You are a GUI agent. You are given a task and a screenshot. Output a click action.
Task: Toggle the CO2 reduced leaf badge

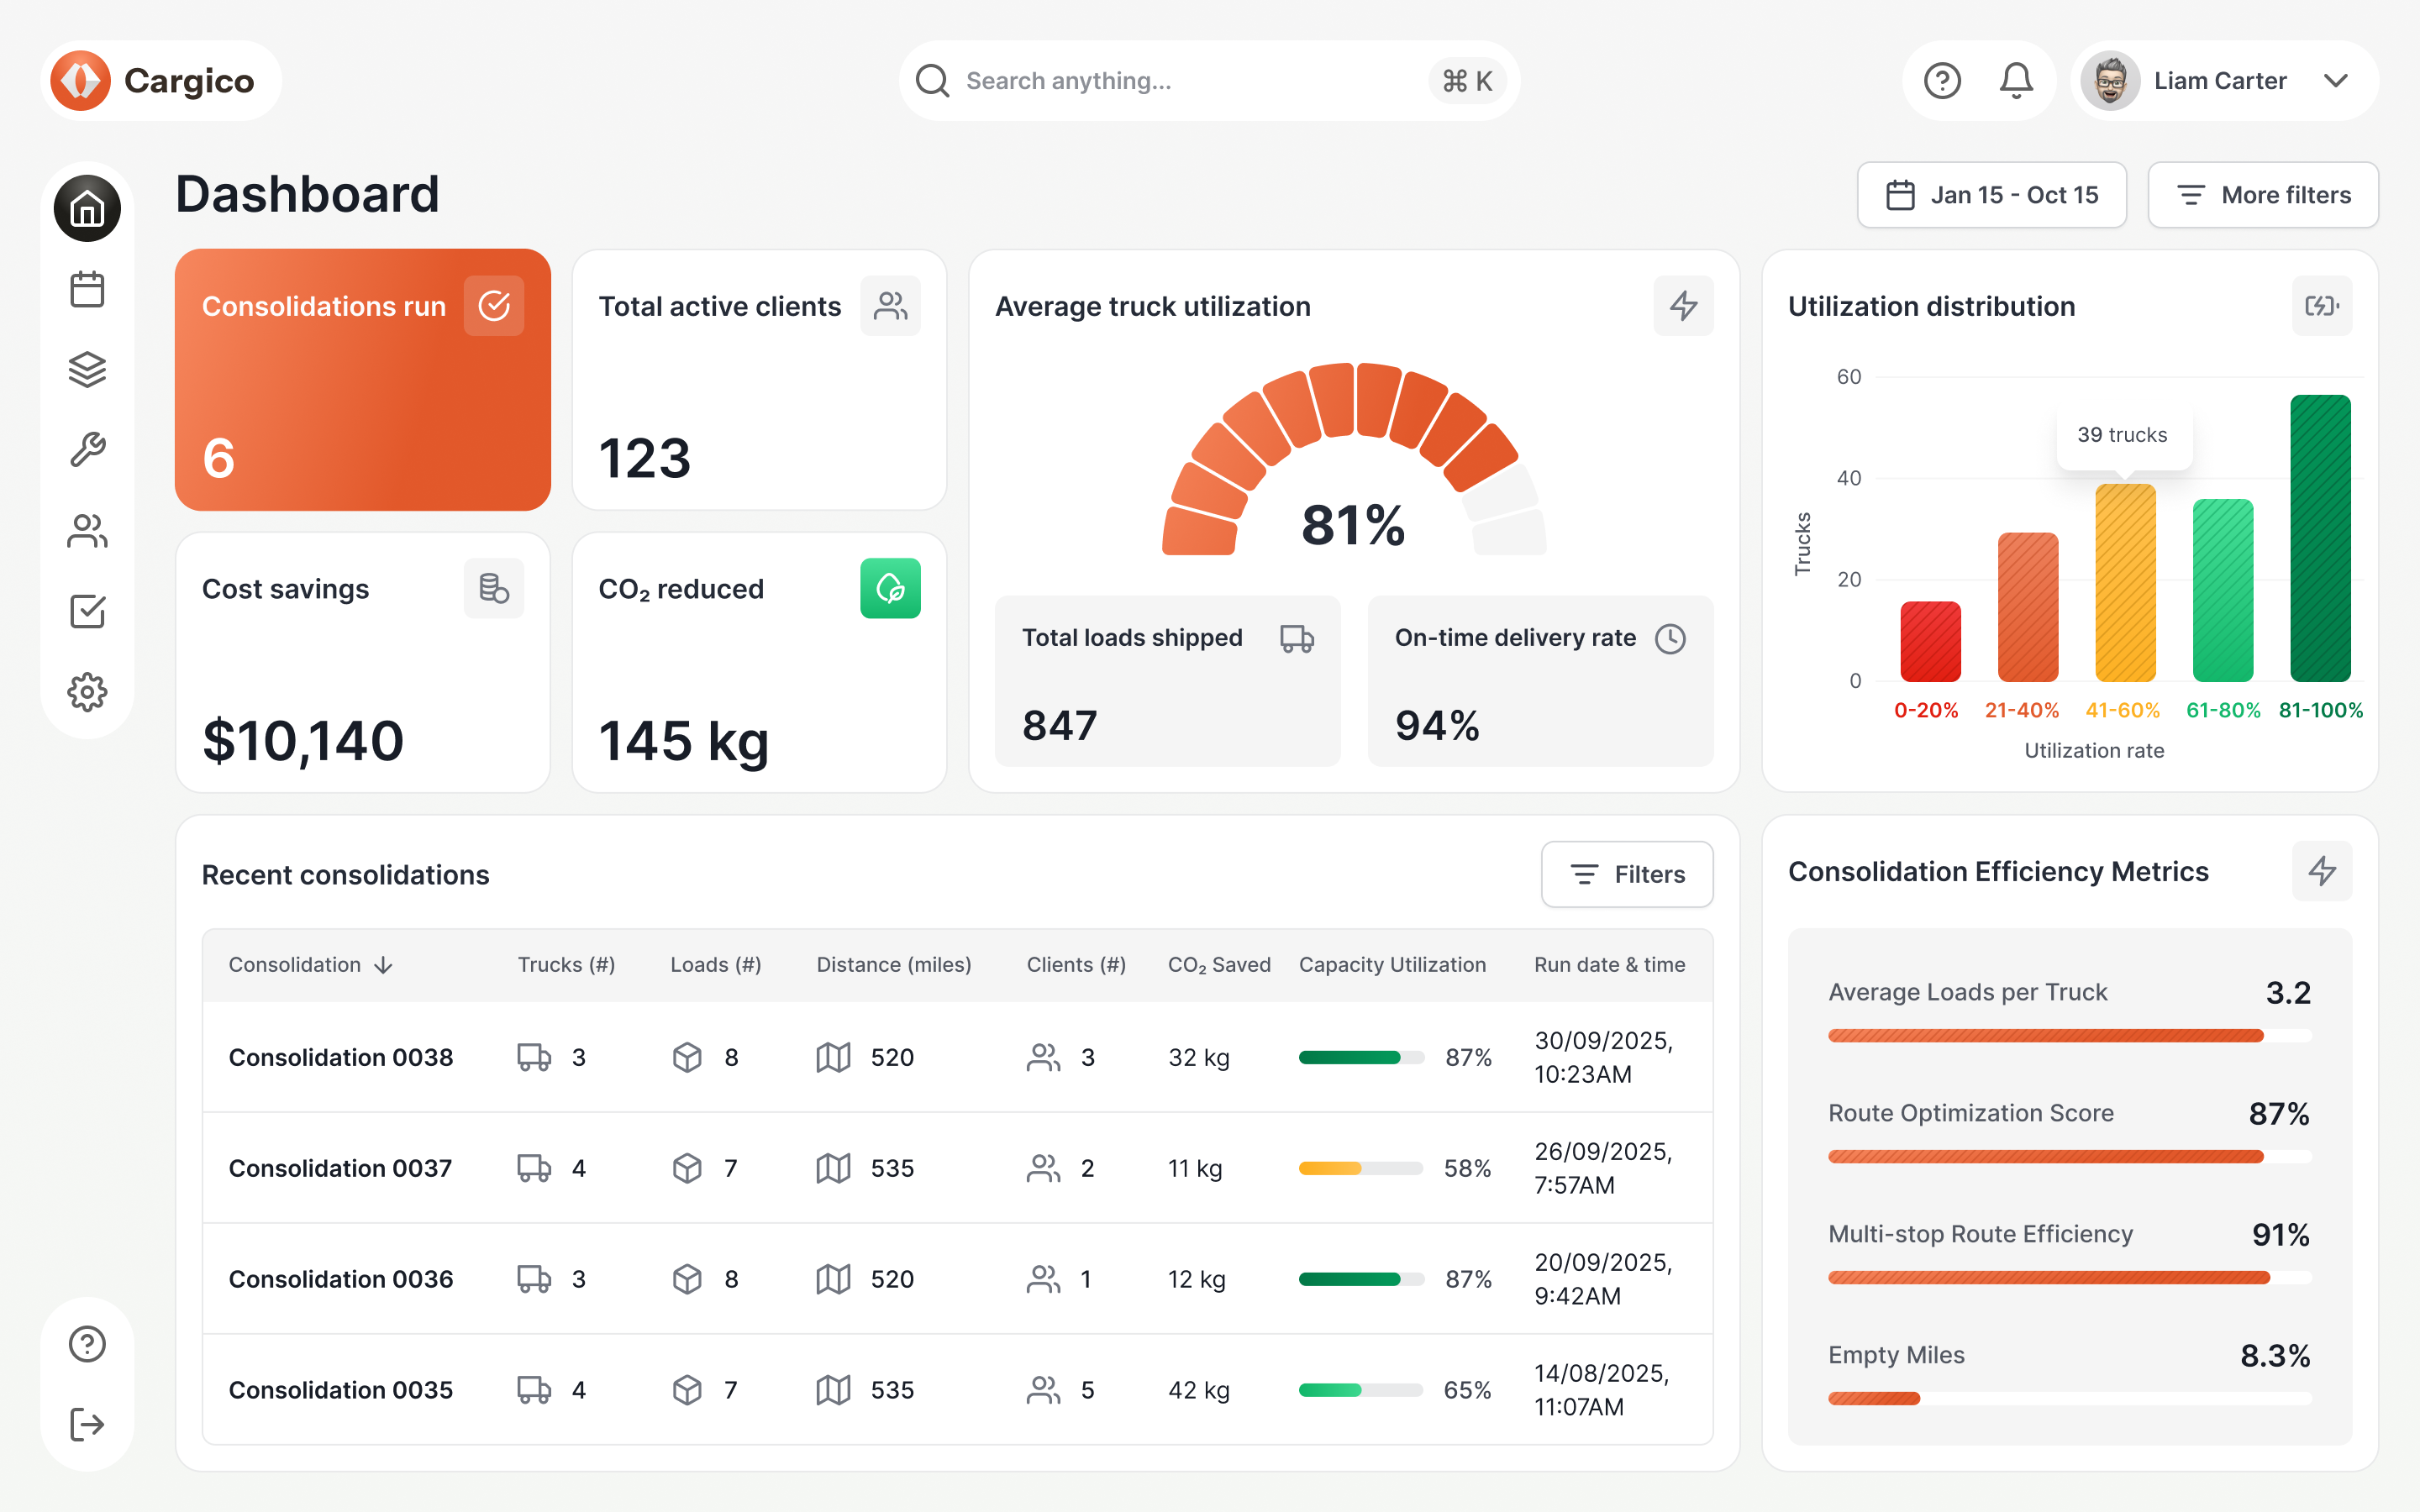pyautogui.click(x=890, y=588)
